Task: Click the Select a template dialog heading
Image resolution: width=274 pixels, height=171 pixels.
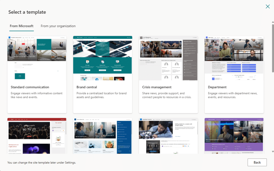Action: pyautogui.click(x=27, y=12)
